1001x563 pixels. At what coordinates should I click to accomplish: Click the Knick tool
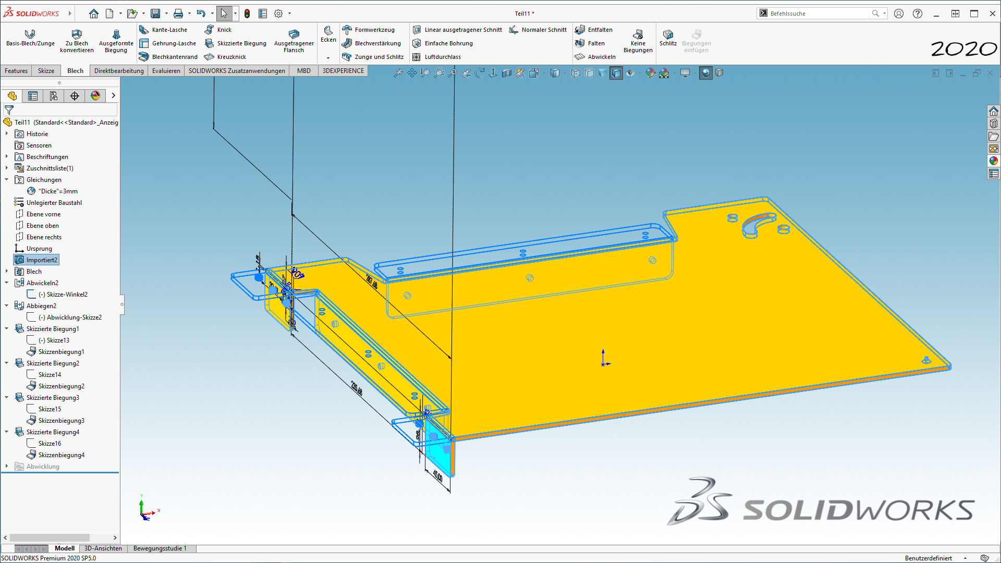[218, 30]
